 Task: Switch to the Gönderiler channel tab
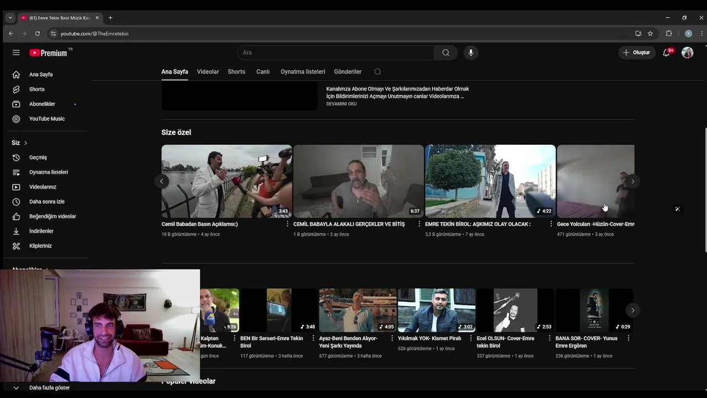click(347, 72)
